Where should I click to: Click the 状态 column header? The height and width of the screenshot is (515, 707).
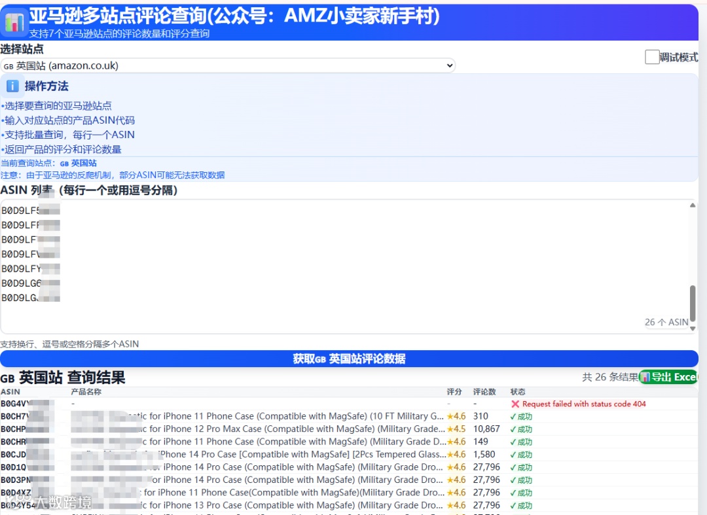pos(518,392)
